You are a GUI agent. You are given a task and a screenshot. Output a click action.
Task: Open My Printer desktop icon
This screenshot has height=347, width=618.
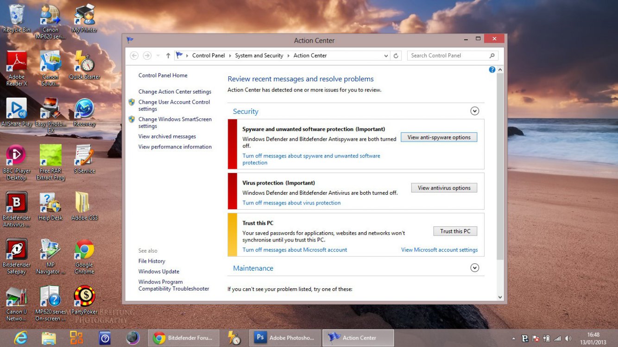point(84,19)
